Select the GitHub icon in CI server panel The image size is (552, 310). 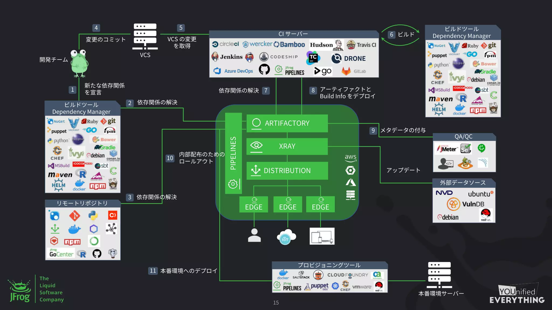point(264,69)
